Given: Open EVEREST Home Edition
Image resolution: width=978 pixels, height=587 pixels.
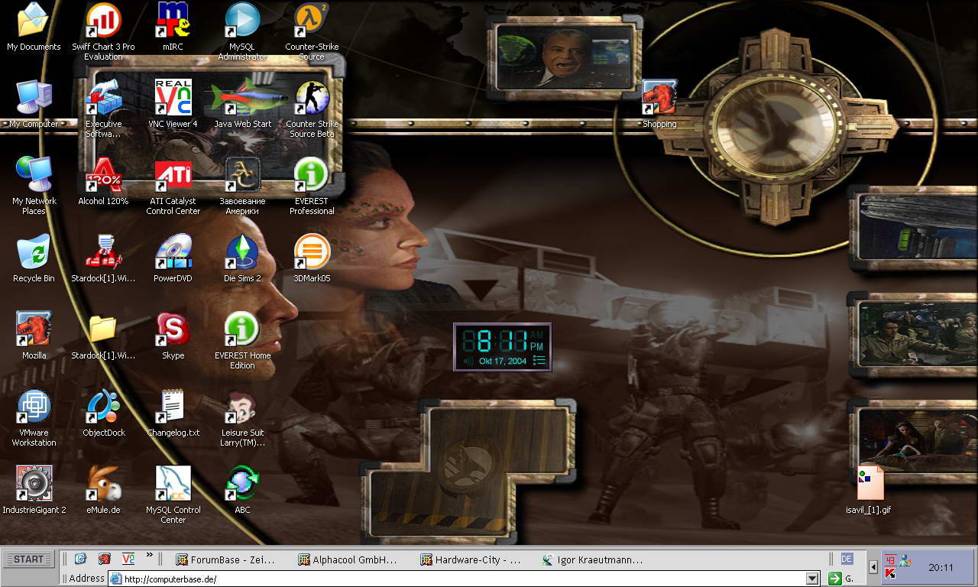Looking at the screenshot, I should [x=242, y=340].
